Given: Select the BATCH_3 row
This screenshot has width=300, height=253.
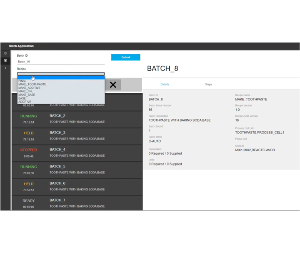Looking at the screenshot, I should point(77,136).
